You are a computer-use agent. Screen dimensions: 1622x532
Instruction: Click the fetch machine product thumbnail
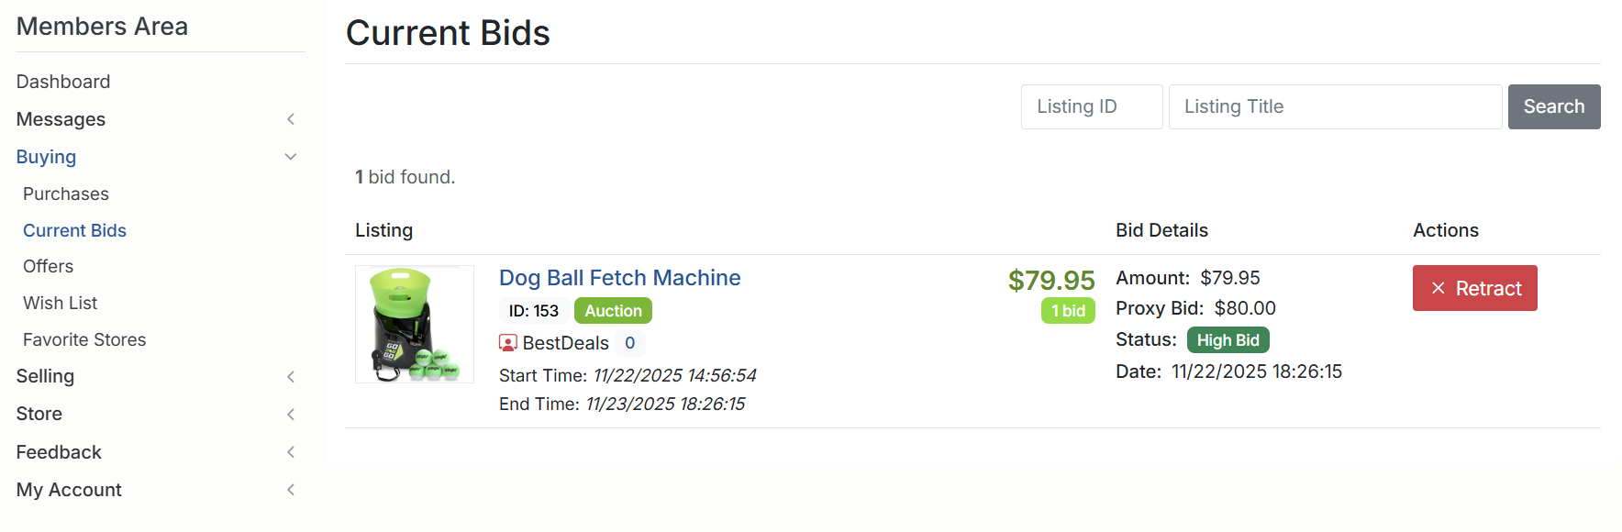(415, 324)
